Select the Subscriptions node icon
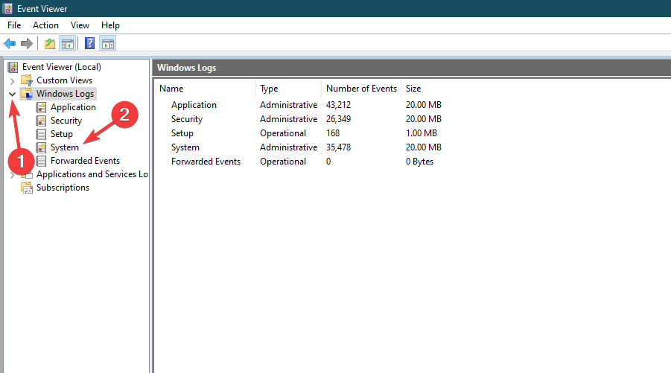The image size is (671, 373). [27, 188]
